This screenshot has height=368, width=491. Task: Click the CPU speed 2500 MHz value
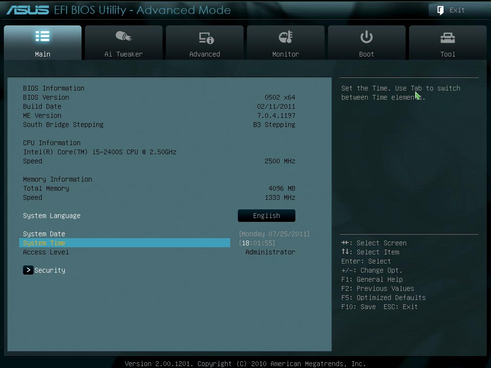point(280,161)
